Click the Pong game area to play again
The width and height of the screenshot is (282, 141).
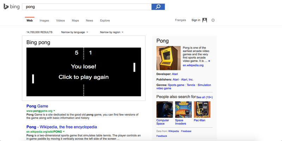[84, 72]
